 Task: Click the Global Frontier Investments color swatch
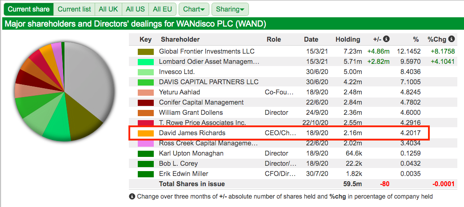[146, 52]
